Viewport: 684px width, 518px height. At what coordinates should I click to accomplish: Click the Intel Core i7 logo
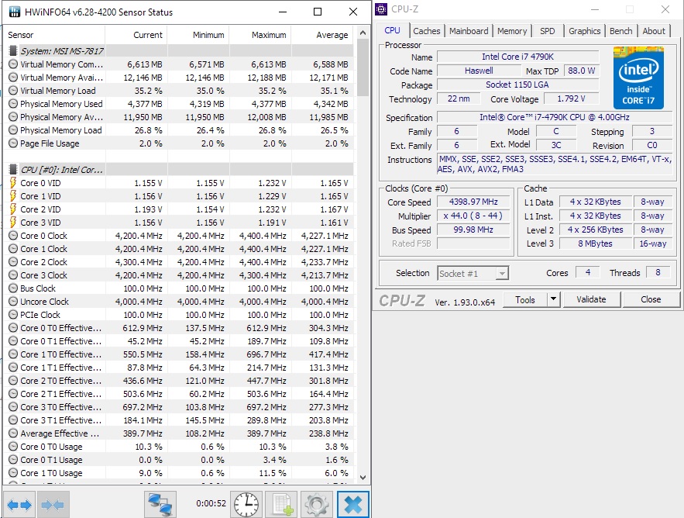[x=638, y=78]
